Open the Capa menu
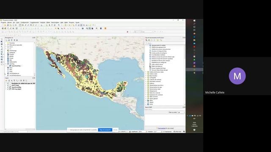Viewport: 271px width, 152px height. pos(18,22)
